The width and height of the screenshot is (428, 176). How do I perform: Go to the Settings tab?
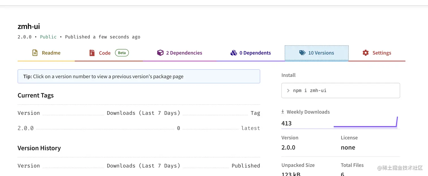[x=382, y=53]
